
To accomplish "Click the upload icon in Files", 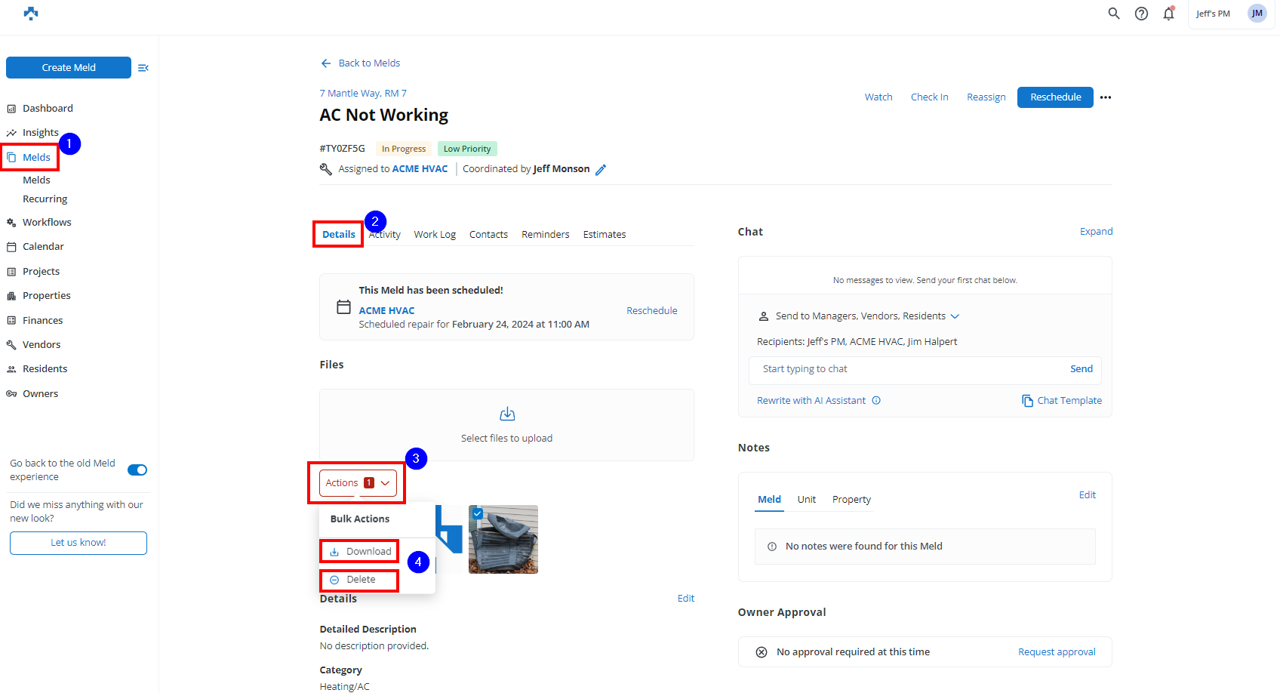I will coord(507,414).
